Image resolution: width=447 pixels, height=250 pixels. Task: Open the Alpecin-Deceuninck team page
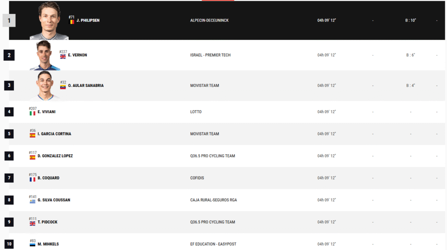[x=210, y=21]
